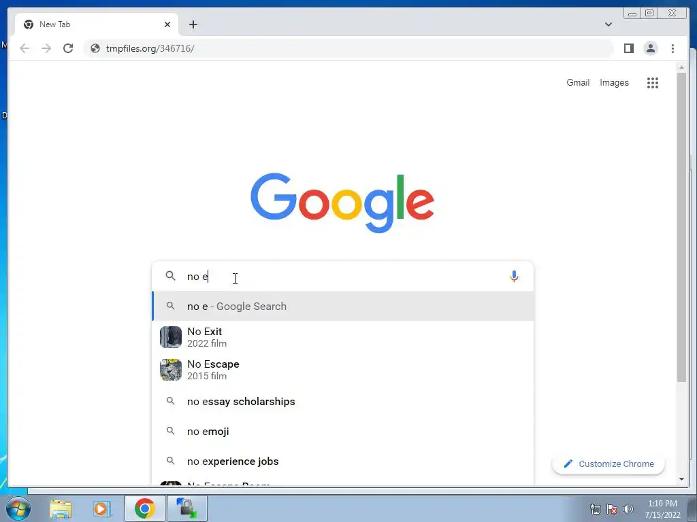Click the magnifier beside 'no e - Google Search'
Viewport: 697px width, 522px height.
click(x=170, y=306)
